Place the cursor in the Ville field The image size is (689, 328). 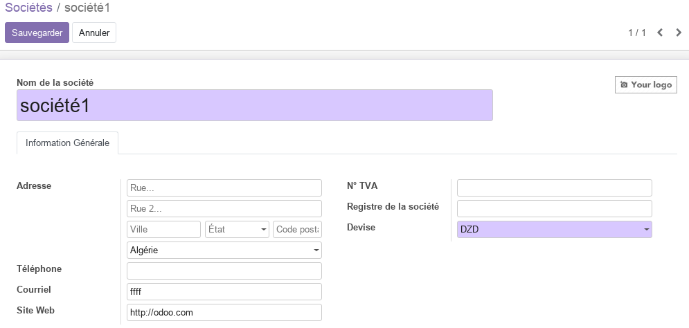tap(163, 229)
